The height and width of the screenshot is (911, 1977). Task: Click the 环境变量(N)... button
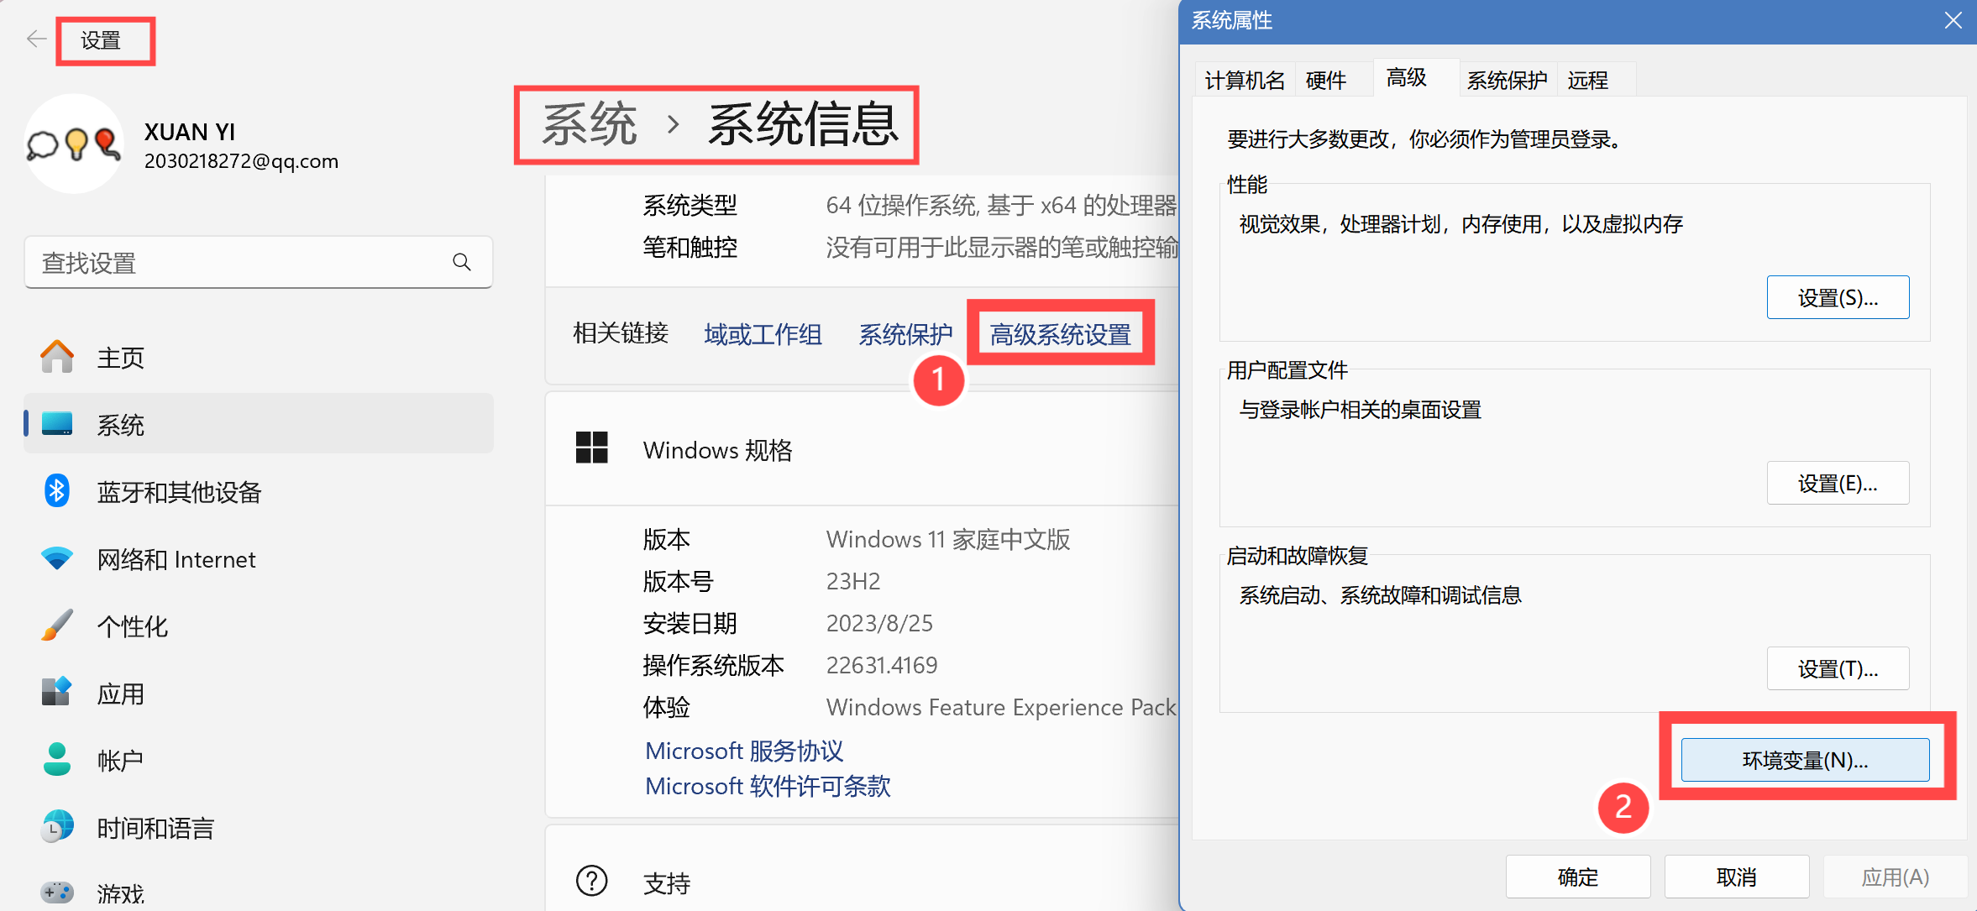pyautogui.click(x=1805, y=760)
